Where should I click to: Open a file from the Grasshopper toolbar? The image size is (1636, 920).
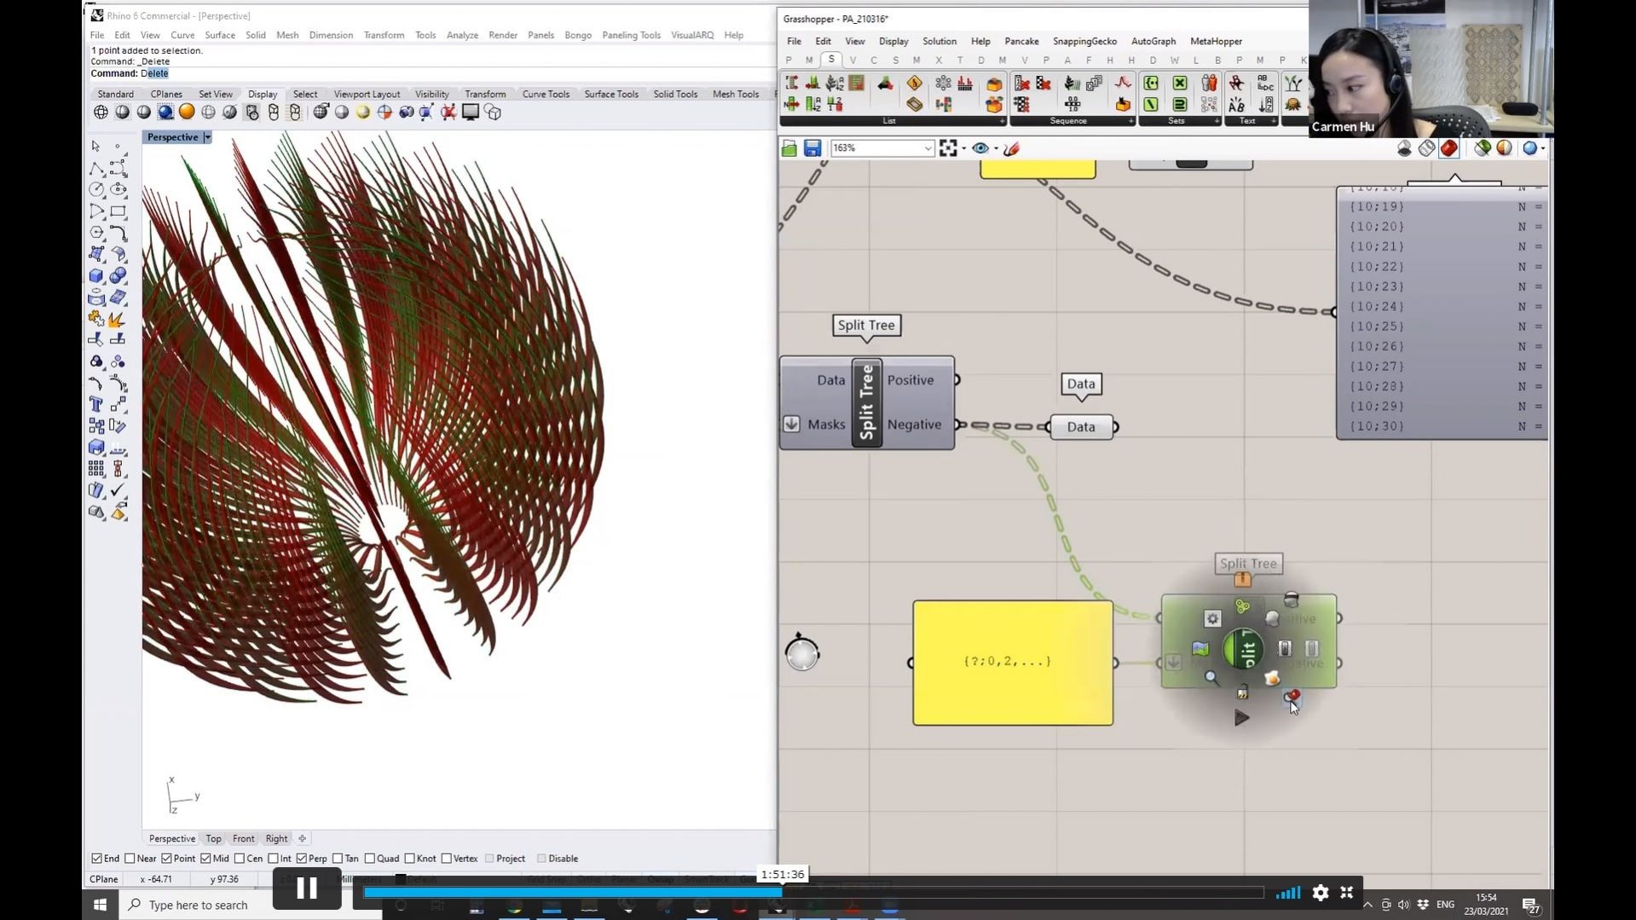click(789, 148)
